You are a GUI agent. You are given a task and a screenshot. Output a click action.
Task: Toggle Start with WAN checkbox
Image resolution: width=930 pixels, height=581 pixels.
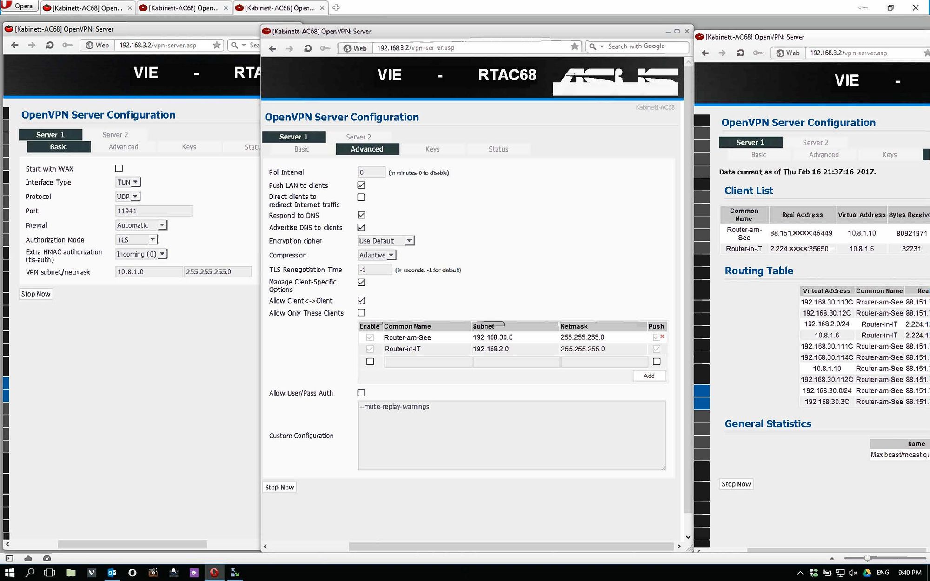click(119, 168)
